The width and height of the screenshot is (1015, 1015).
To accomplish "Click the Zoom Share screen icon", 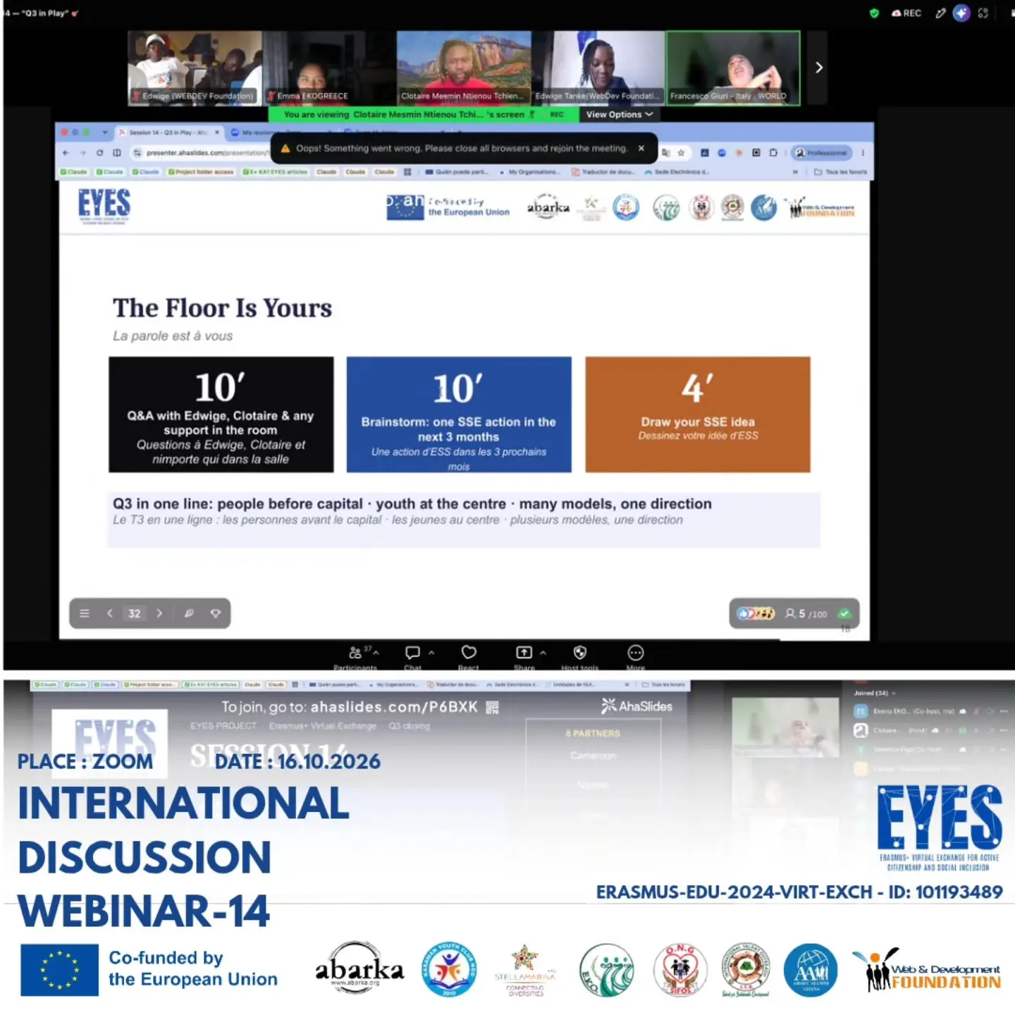I will point(524,653).
